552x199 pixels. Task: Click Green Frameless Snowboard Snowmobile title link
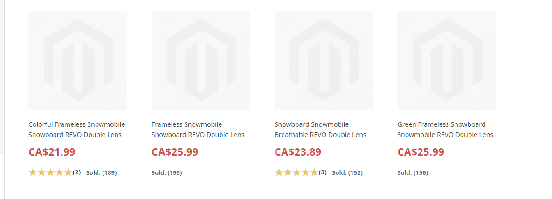point(445,130)
